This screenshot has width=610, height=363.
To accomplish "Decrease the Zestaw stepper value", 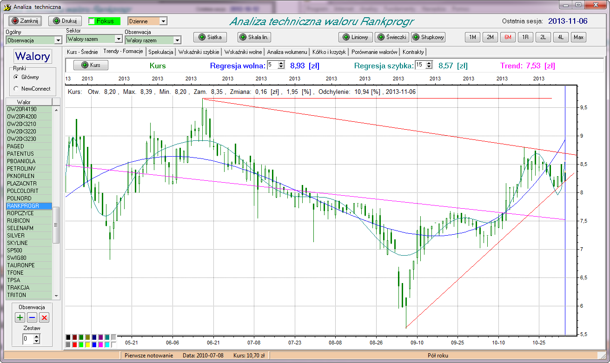I will point(37,341).
